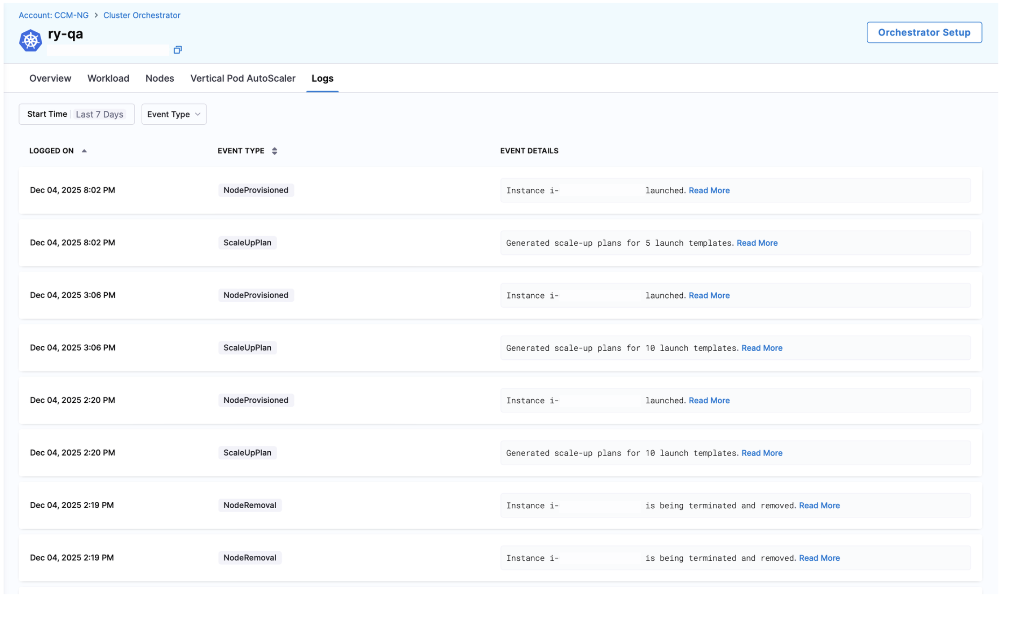
Task: Open the Nodes tab
Action: [x=159, y=78]
